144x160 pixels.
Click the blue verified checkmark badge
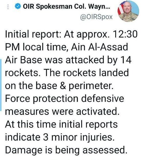click(x=18, y=6)
